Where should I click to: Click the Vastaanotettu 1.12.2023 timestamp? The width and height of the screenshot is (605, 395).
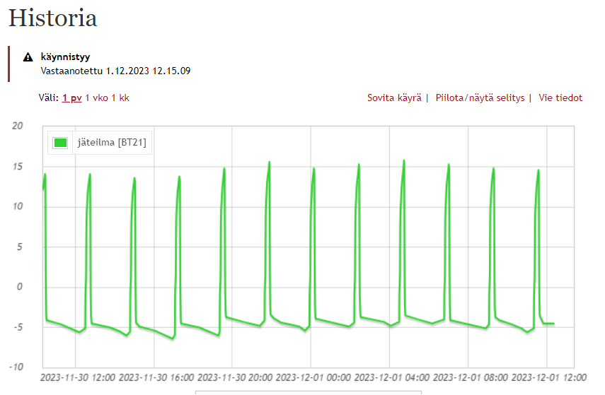click(116, 71)
